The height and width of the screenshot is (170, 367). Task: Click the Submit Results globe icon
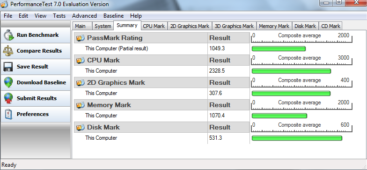point(8,98)
